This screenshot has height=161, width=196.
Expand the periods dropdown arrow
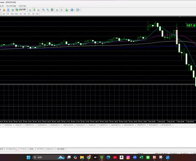coord(74,10)
